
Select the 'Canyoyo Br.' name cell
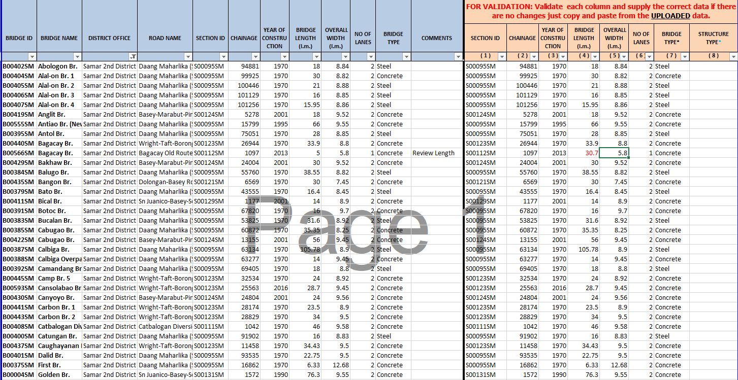point(59,298)
